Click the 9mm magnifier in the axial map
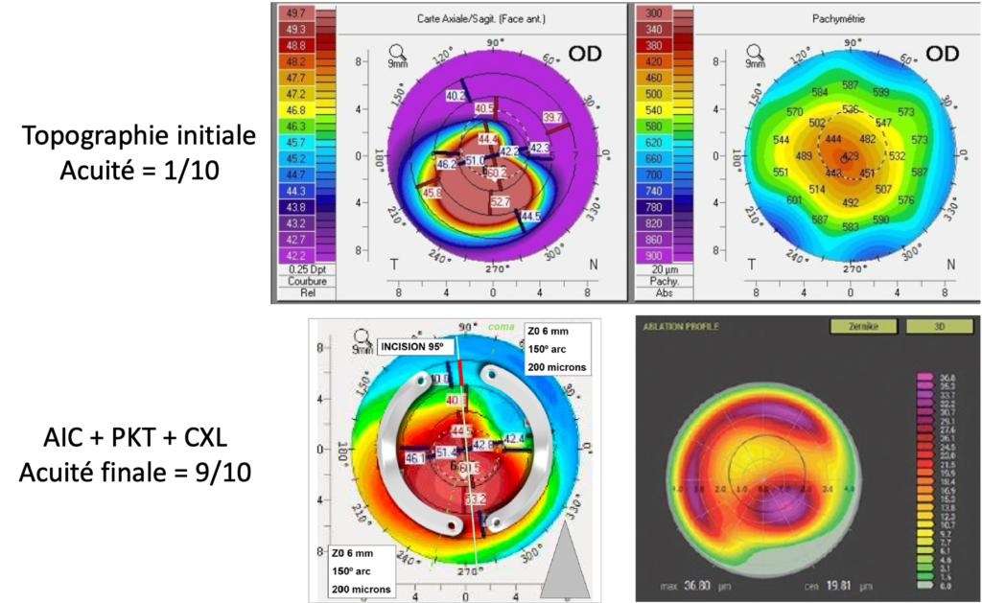 [398, 56]
